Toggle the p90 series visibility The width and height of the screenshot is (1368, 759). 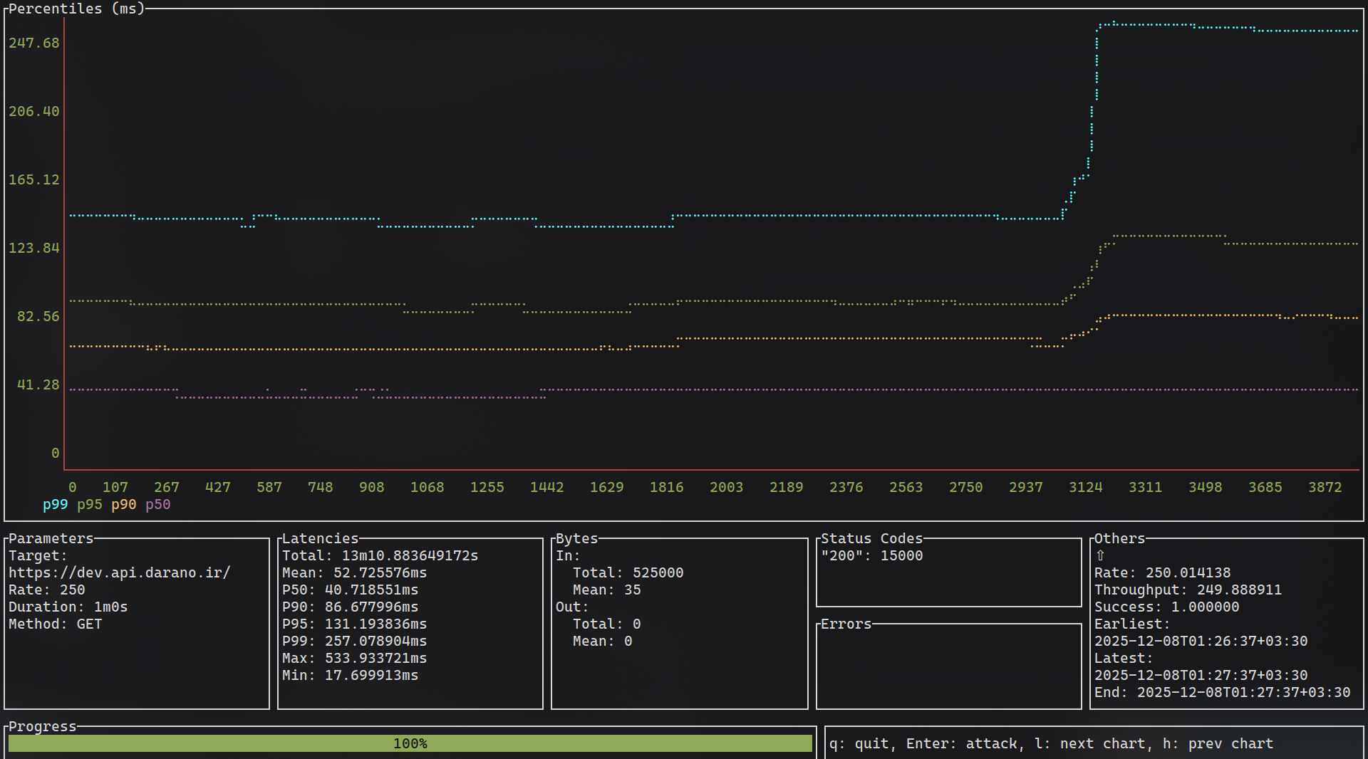pos(123,505)
